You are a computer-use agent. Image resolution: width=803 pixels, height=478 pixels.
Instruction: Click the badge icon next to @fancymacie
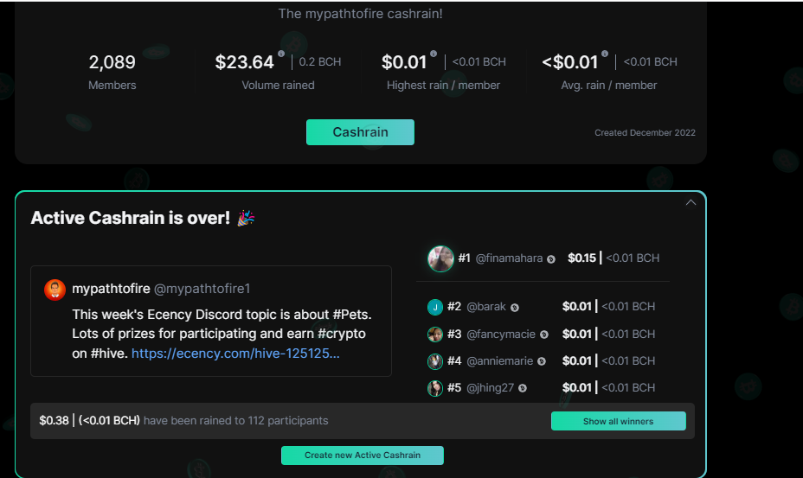click(544, 335)
